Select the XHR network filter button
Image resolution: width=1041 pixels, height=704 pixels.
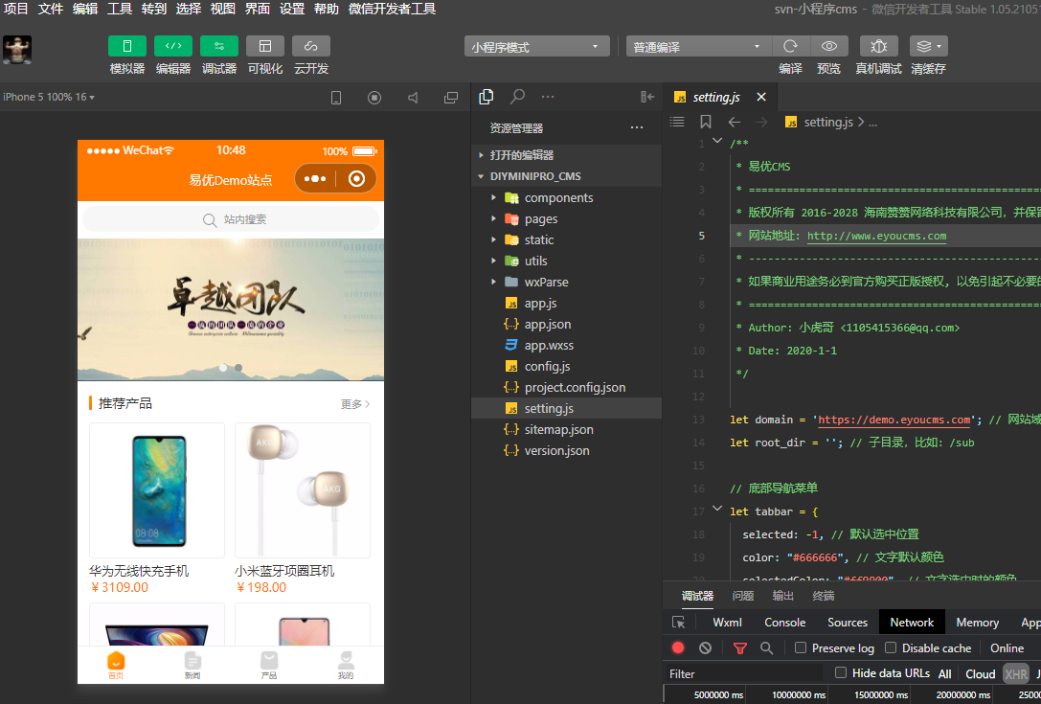(1016, 673)
